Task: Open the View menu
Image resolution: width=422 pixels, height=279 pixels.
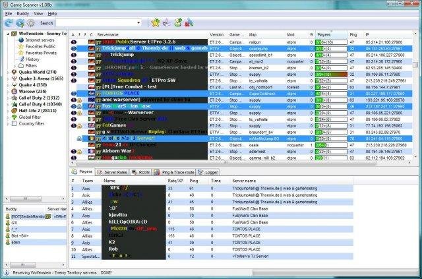Action: click(38, 13)
